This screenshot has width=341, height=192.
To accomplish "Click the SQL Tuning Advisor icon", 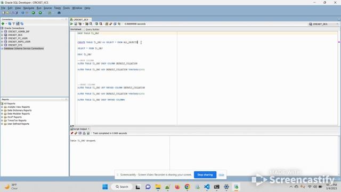I will (x=91, y=24).
